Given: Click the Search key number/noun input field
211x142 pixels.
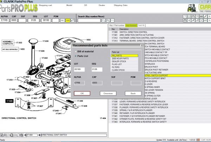Looking at the screenshot, I should pyautogui.click(x=89, y=20).
